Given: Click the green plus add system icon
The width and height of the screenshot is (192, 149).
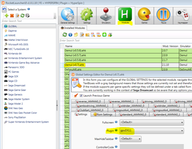Looking at the screenshot, I should 7,16.
